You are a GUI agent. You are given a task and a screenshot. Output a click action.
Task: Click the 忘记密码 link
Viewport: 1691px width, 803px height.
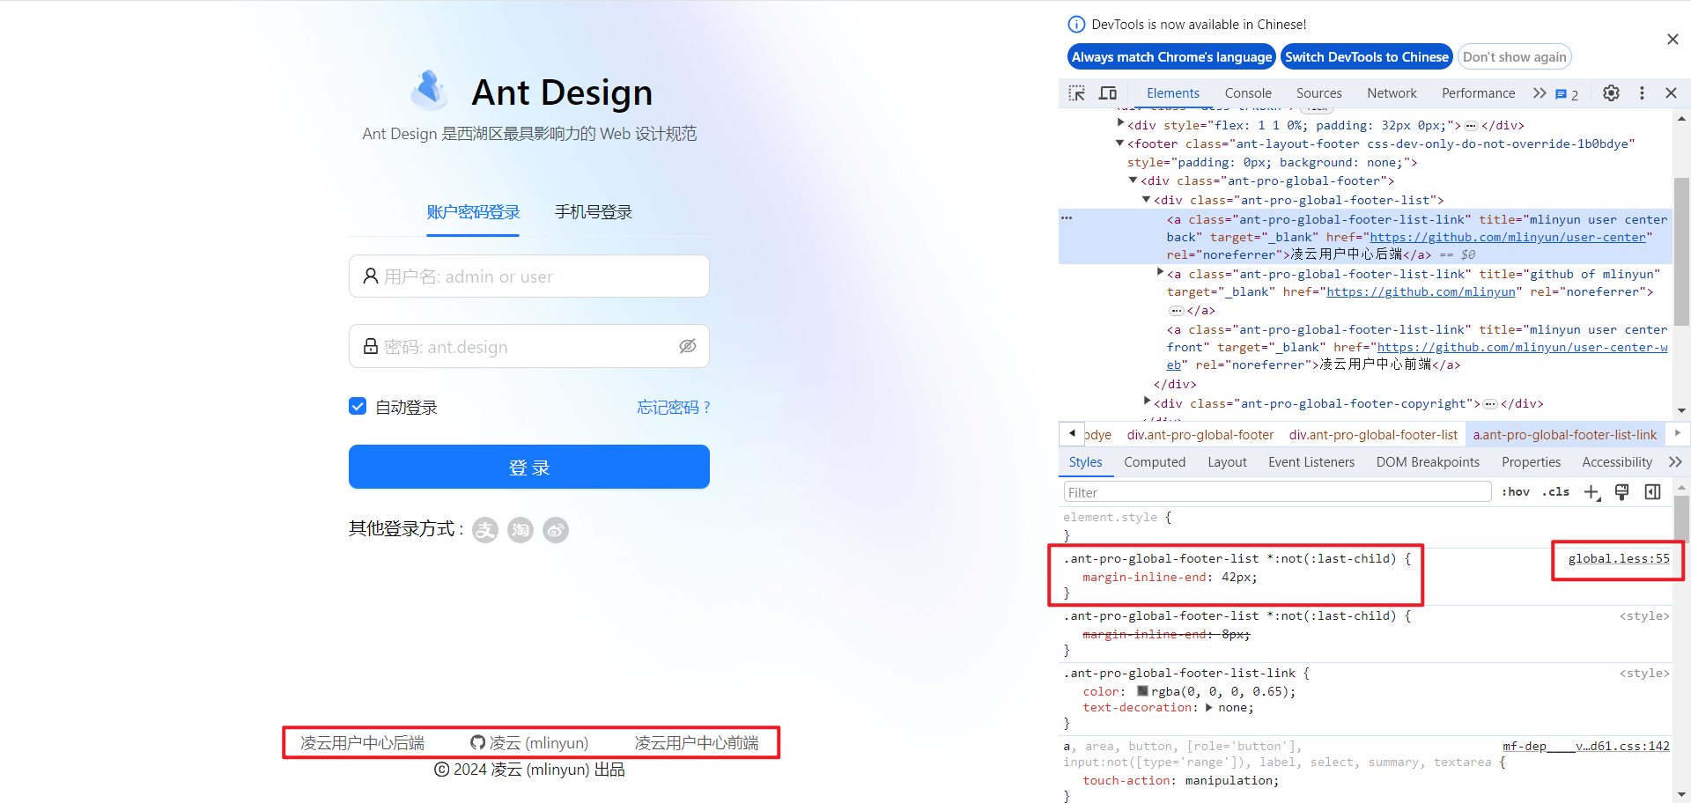pyautogui.click(x=673, y=408)
